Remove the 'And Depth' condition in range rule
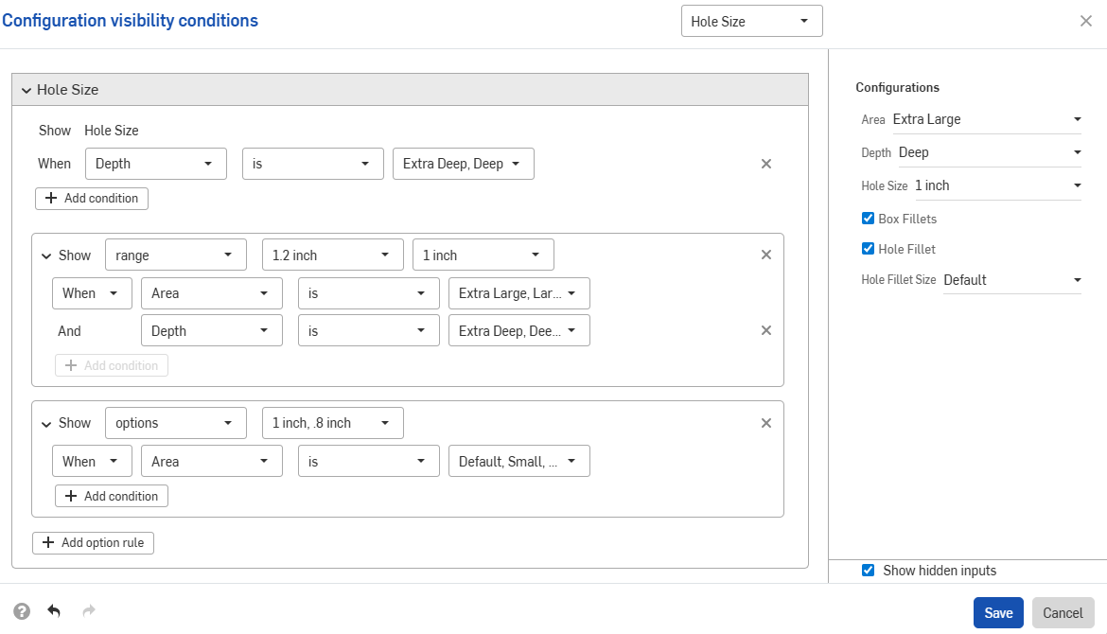The width and height of the screenshot is (1107, 634). click(766, 329)
